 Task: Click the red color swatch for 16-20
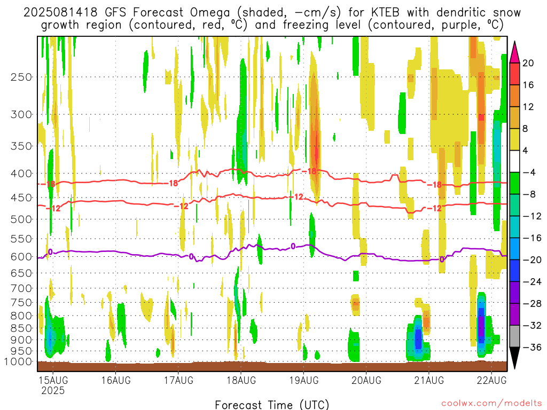[x=514, y=74]
